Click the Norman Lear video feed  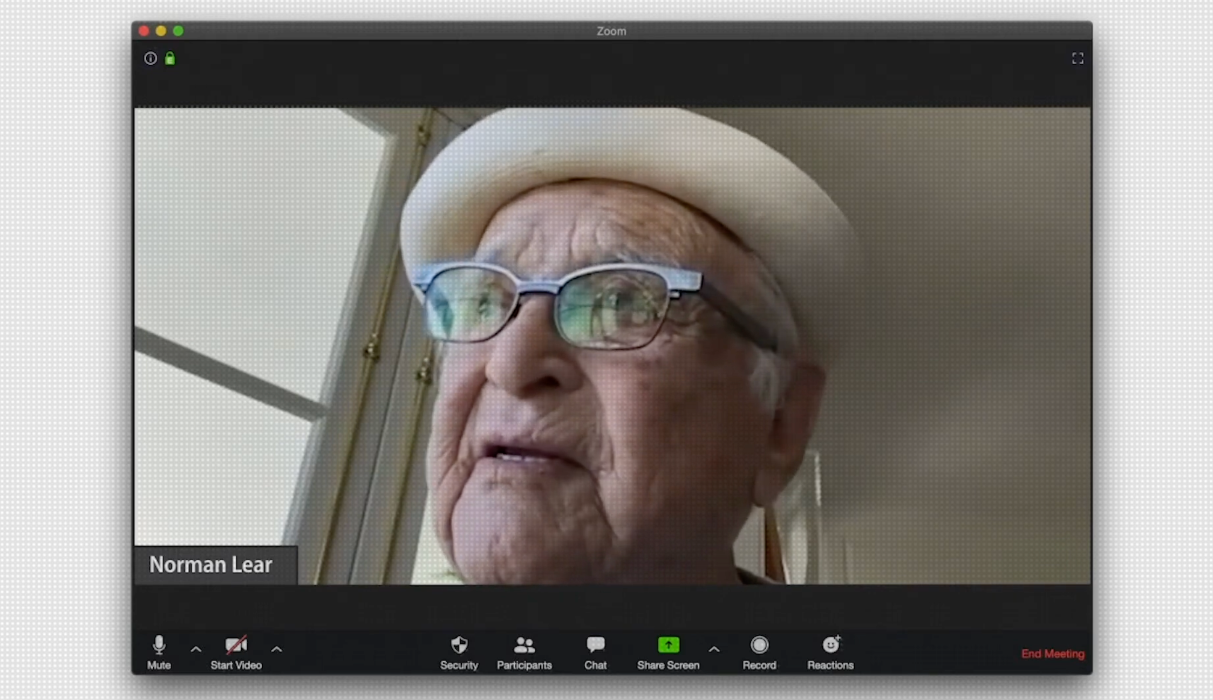pos(612,346)
